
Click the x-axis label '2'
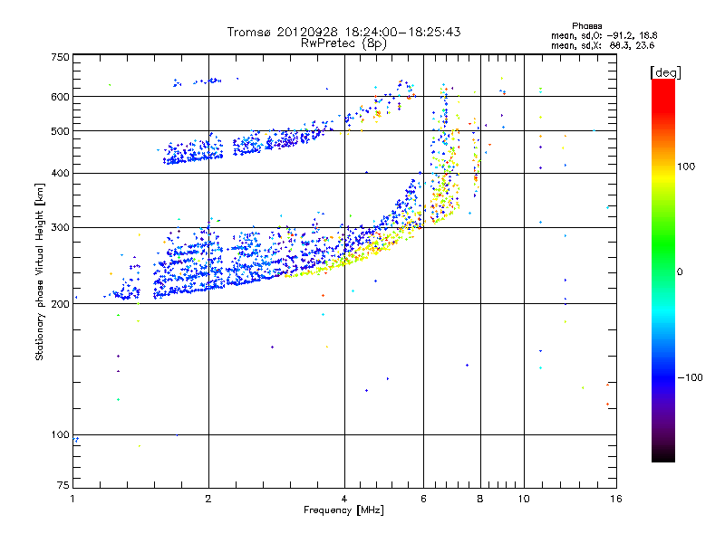(208, 499)
